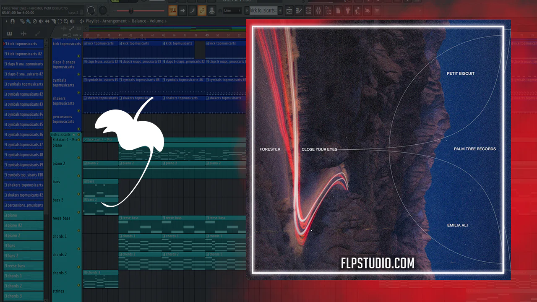Click the arrow after Balance - Volume
Screen dimensions: 537x302
coord(165,21)
